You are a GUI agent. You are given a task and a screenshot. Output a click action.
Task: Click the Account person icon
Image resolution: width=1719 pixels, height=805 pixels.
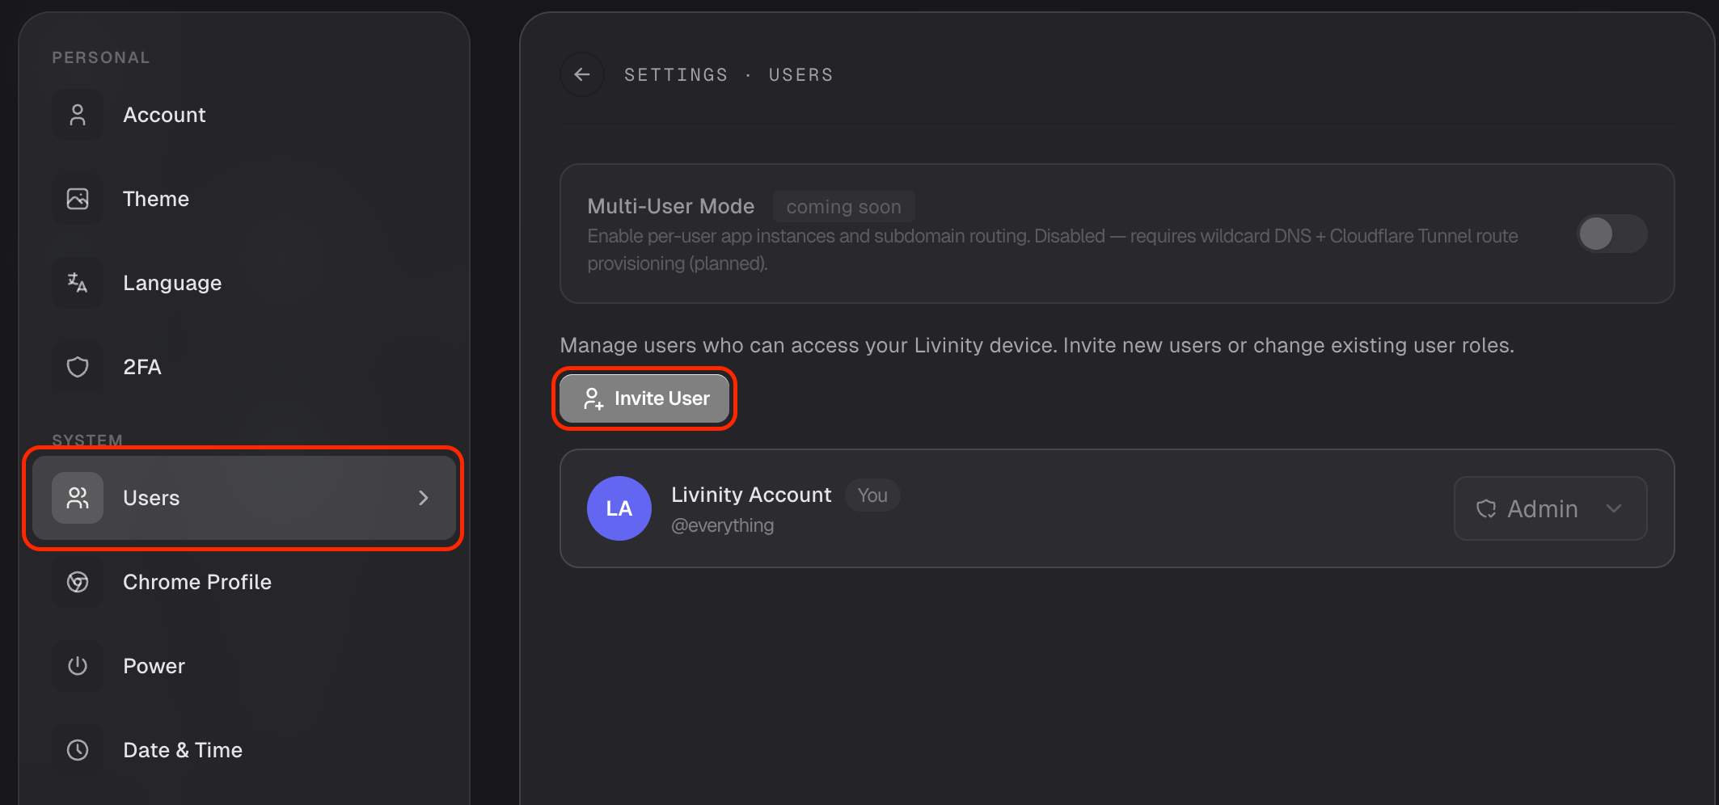pyautogui.click(x=78, y=115)
